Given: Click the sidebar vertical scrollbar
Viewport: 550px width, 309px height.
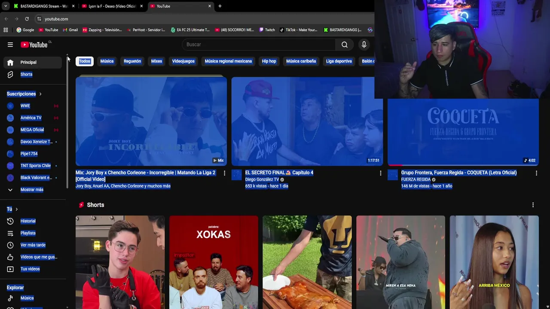Looking at the screenshot, I should pos(67,122).
